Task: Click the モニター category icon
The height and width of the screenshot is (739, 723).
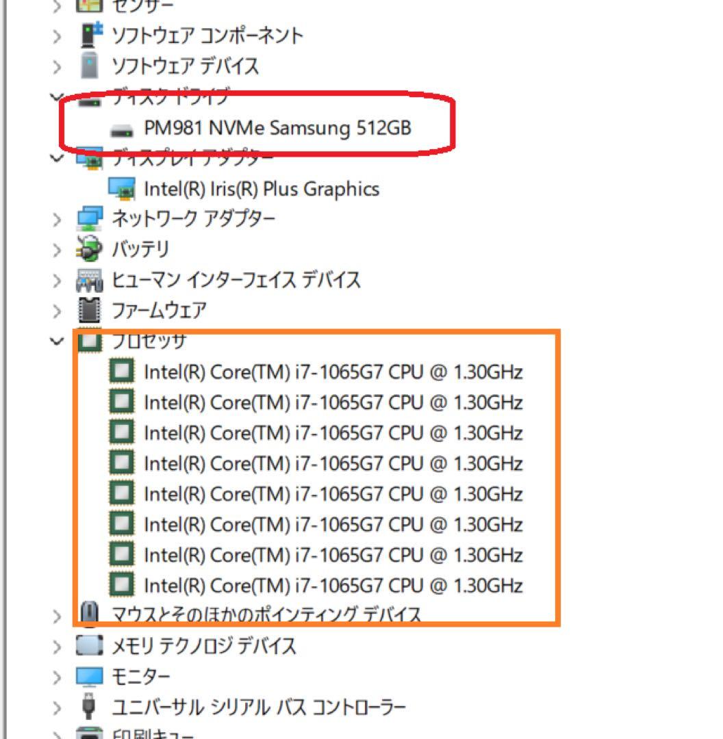Action: [x=89, y=675]
